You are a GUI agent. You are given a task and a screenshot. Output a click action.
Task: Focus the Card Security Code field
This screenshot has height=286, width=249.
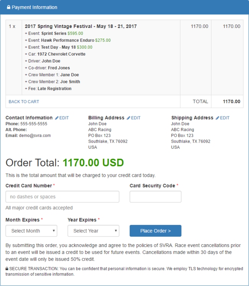click(156, 197)
